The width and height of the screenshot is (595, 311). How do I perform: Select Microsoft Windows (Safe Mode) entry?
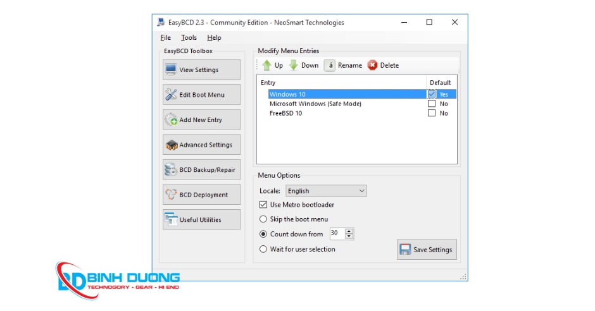coord(315,104)
